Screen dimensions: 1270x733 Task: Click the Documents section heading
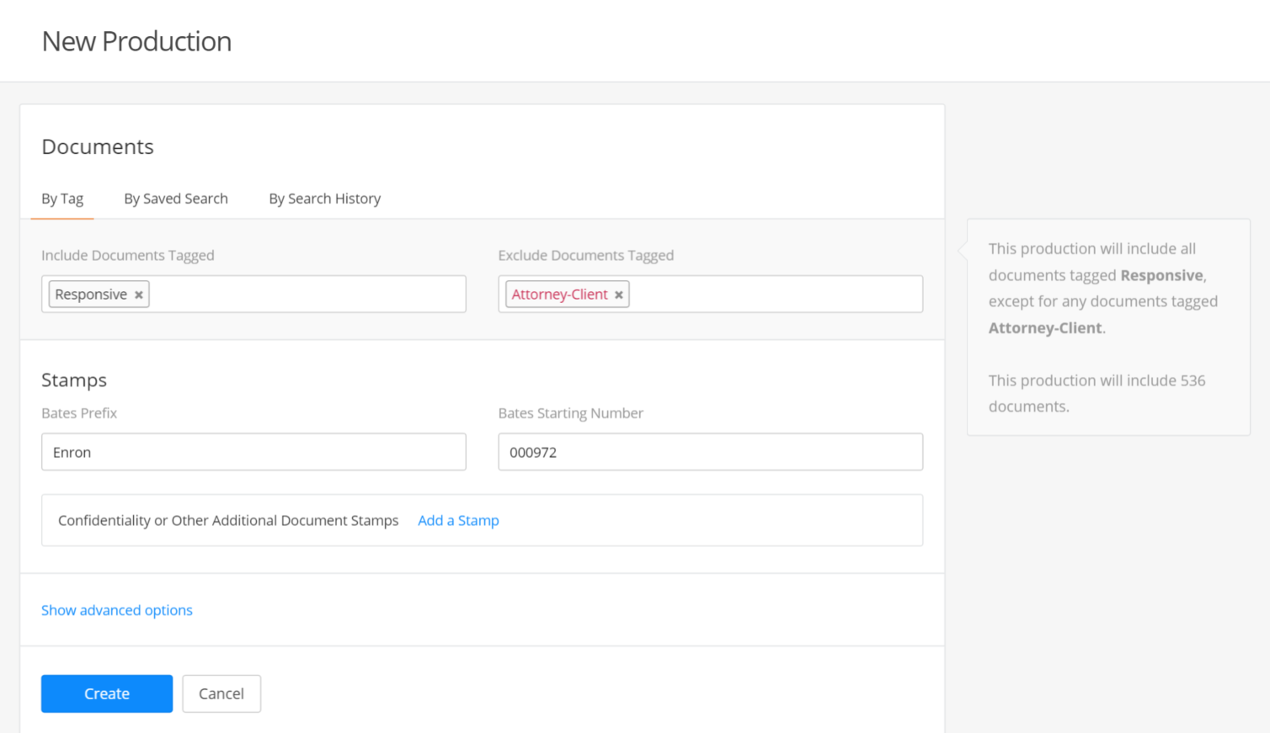(97, 146)
